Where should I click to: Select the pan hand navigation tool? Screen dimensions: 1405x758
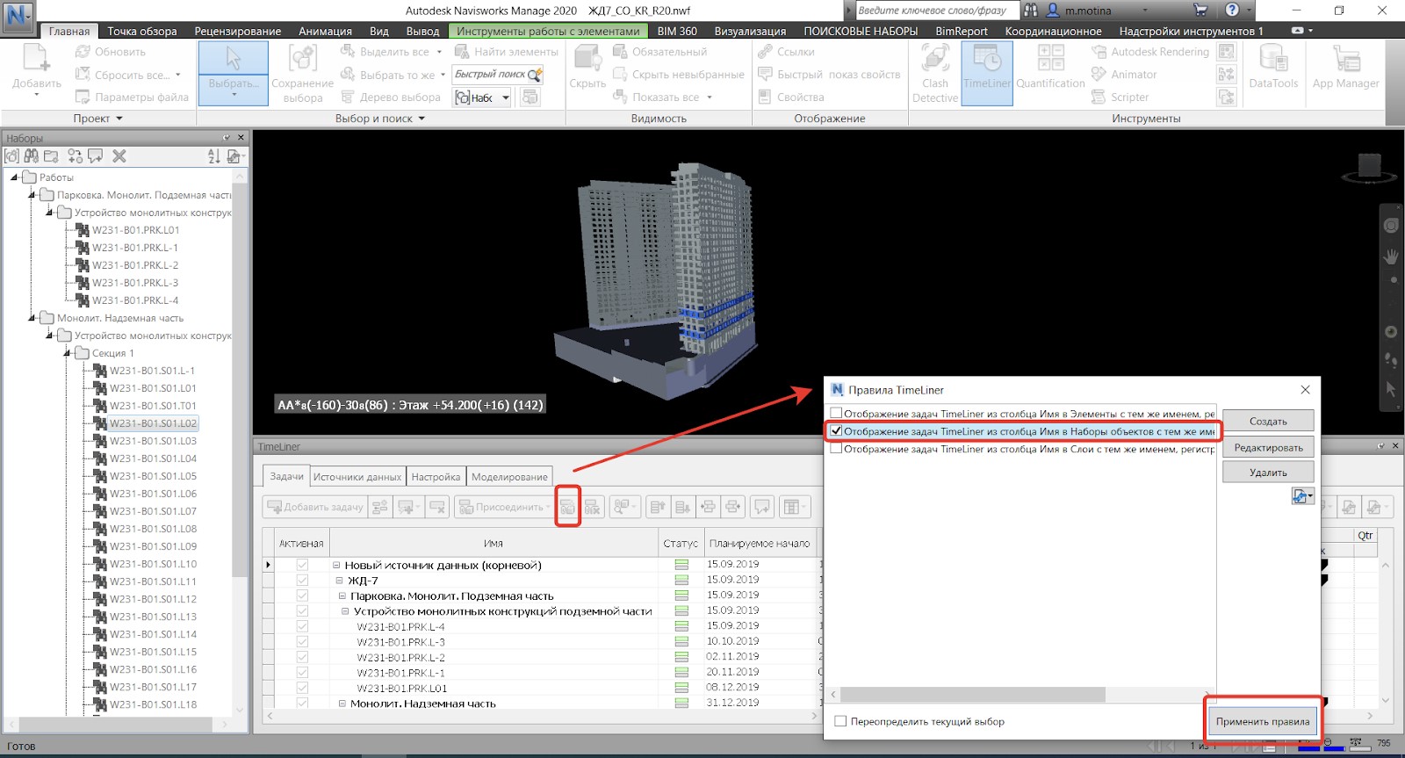[x=1391, y=256]
